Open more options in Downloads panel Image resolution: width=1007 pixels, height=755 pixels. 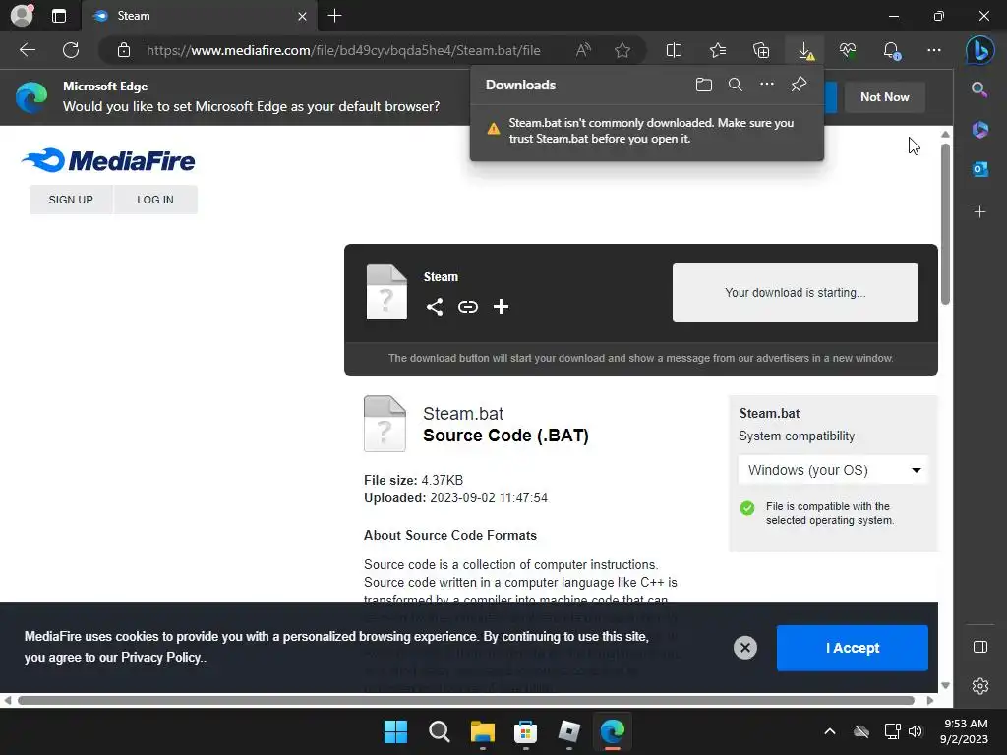[x=767, y=85]
